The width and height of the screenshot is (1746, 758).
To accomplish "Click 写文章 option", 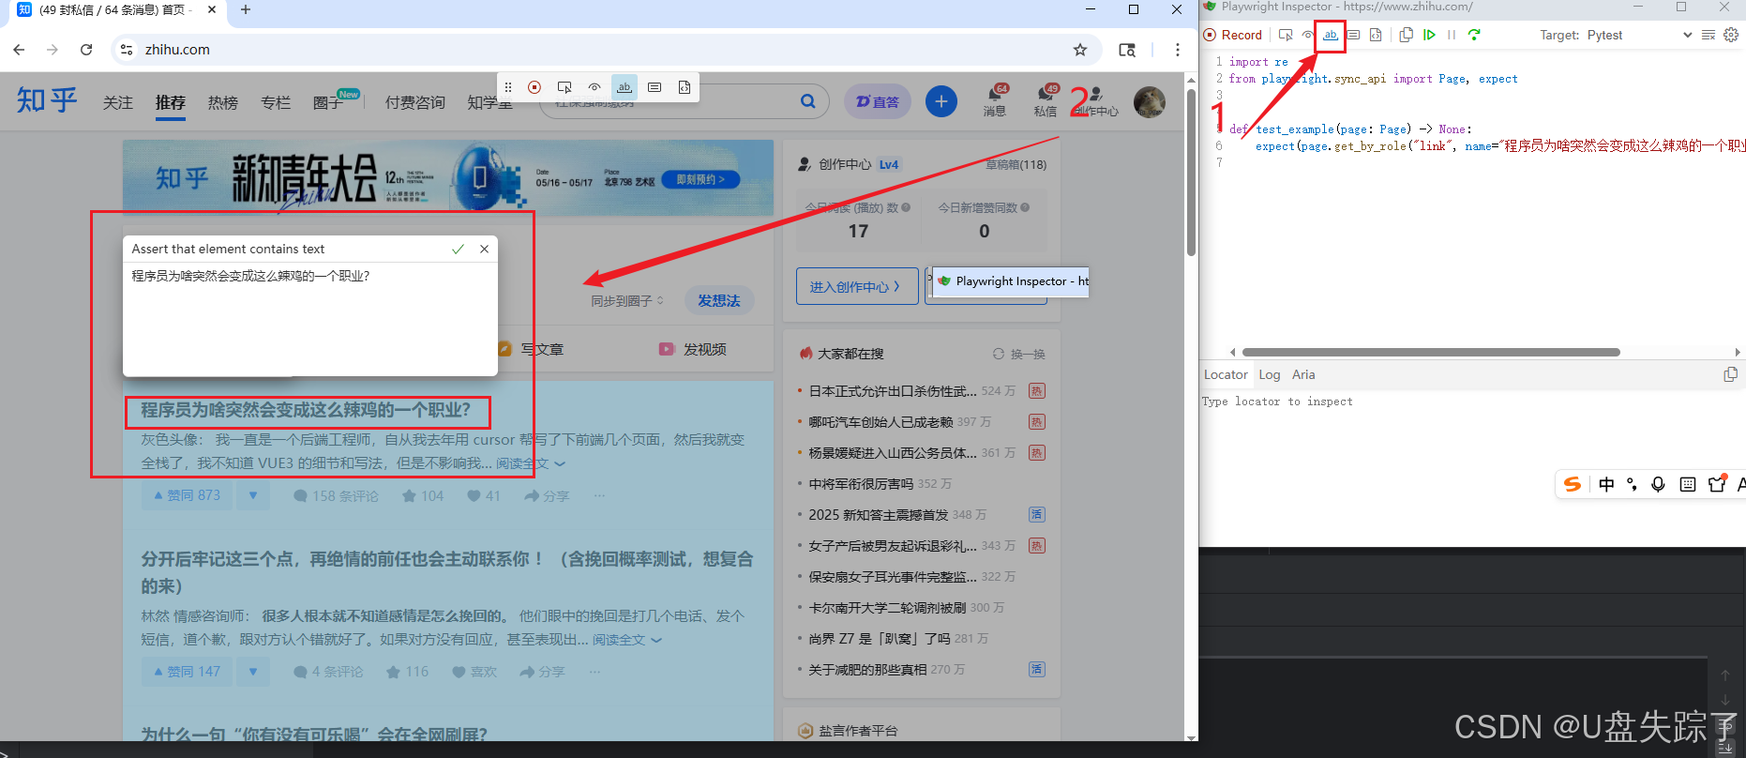I will (x=532, y=349).
